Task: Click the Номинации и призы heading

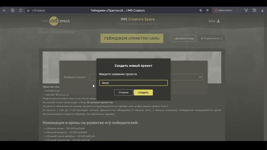Action: 90,122
